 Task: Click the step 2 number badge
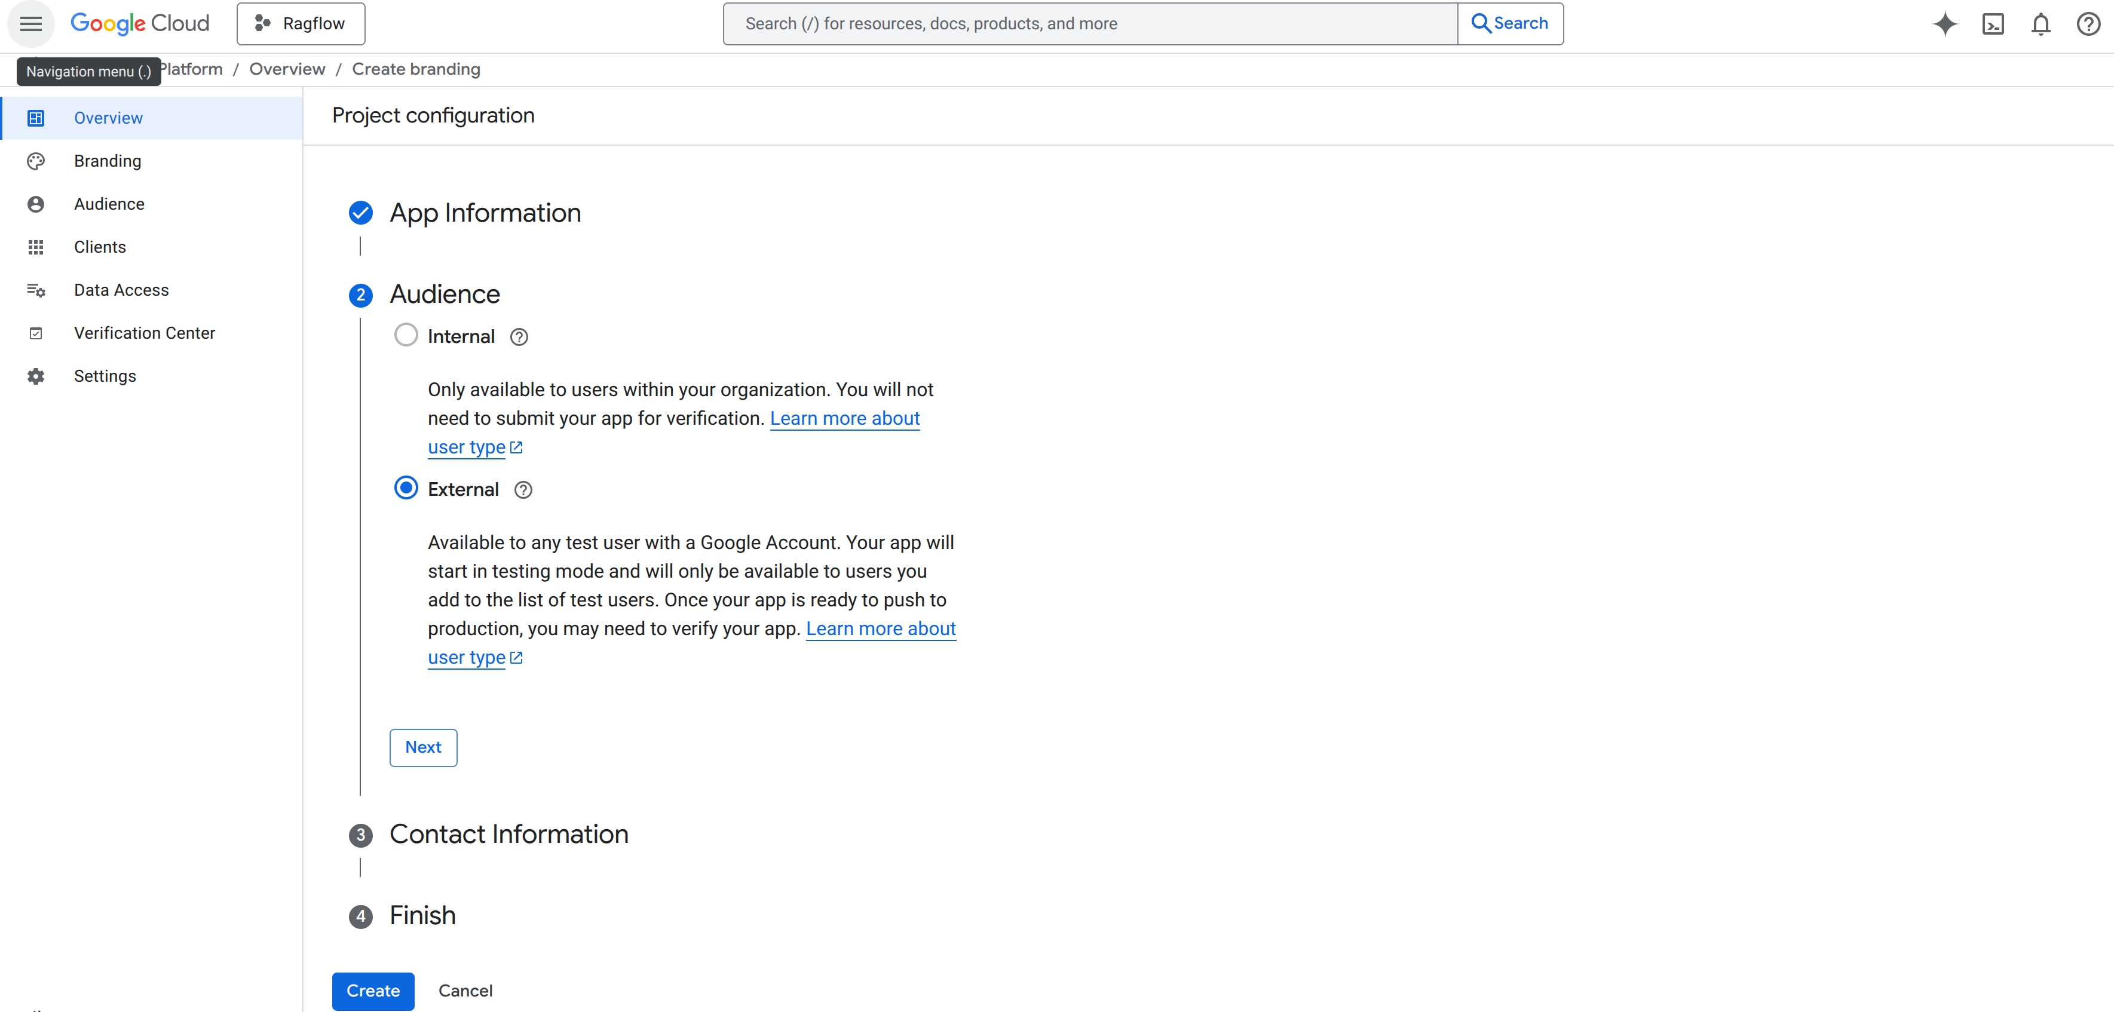pyautogui.click(x=360, y=296)
